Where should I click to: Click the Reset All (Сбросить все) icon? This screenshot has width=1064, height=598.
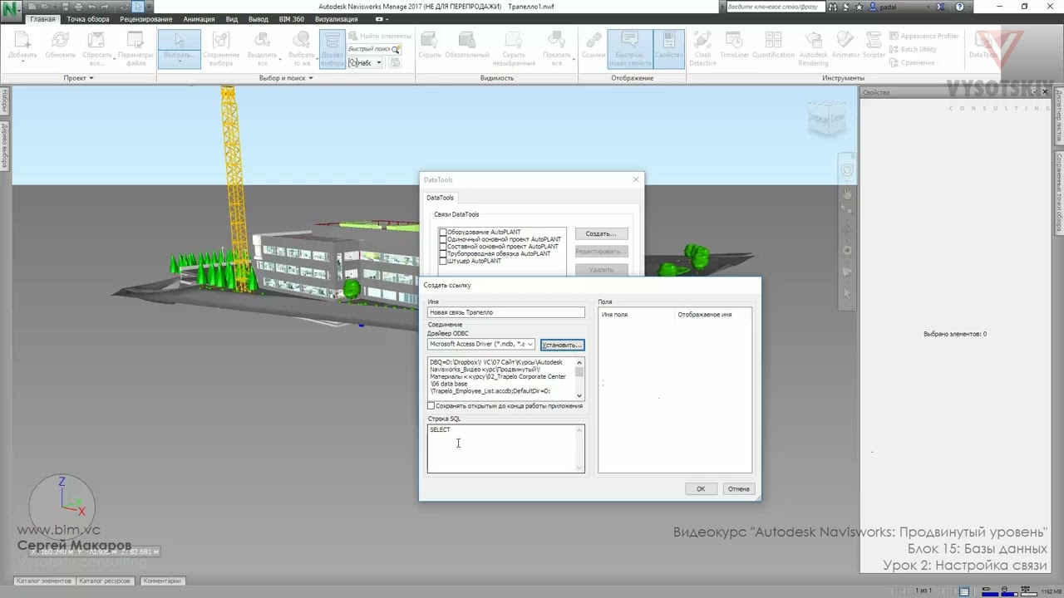click(97, 49)
